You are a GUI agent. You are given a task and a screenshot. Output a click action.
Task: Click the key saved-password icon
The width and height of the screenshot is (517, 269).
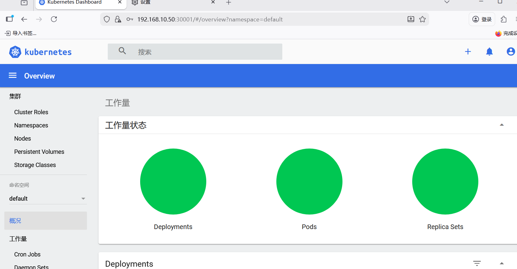click(x=130, y=19)
